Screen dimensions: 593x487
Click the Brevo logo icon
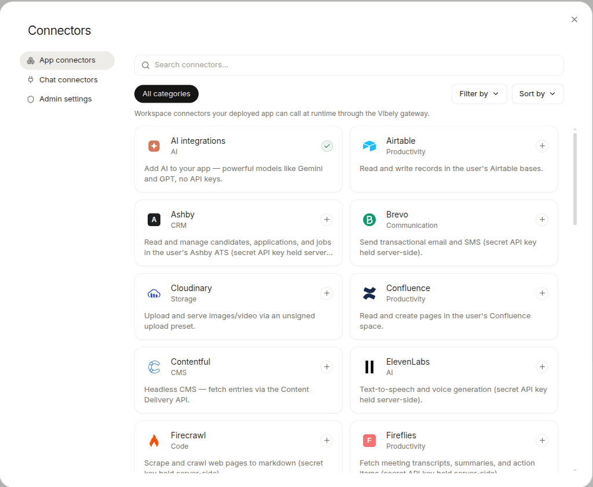pos(369,220)
